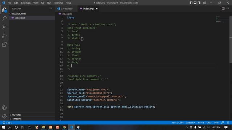Image resolution: width=232 pixels, height=130 pixels.
Task: Click line number 22 in the gutter
Action: pos(61,90)
